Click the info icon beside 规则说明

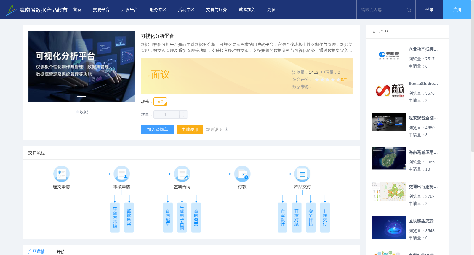(227, 129)
